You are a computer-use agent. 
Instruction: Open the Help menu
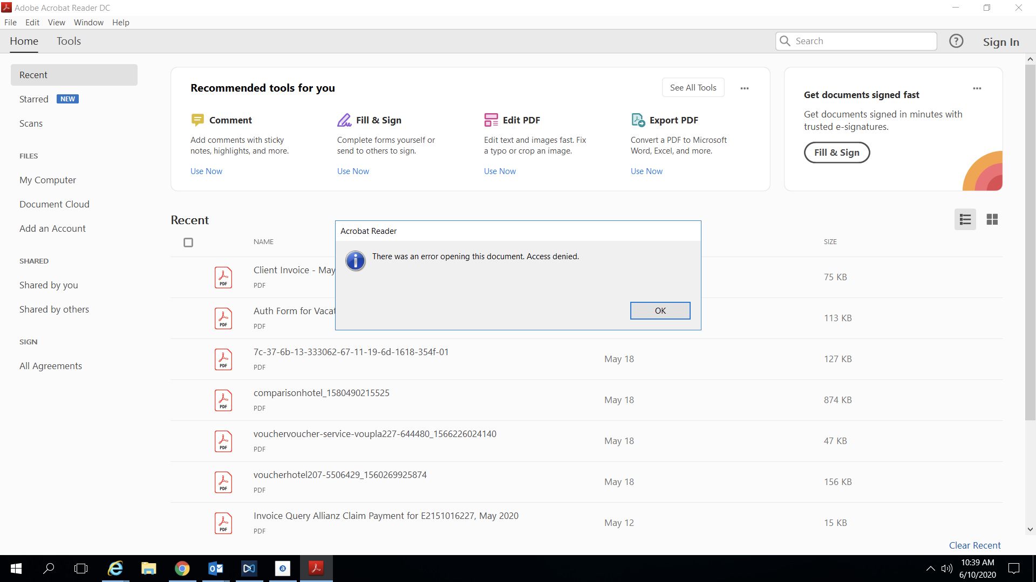[x=121, y=22]
